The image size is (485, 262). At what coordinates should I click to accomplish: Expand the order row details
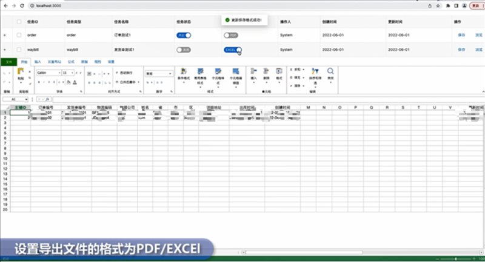pos(5,35)
